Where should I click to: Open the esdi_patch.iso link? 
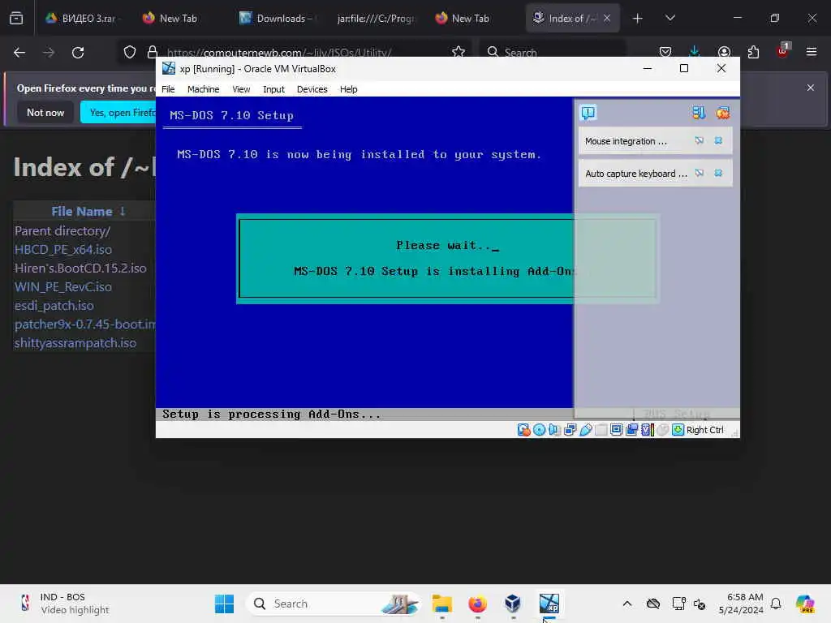pyautogui.click(x=54, y=306)
